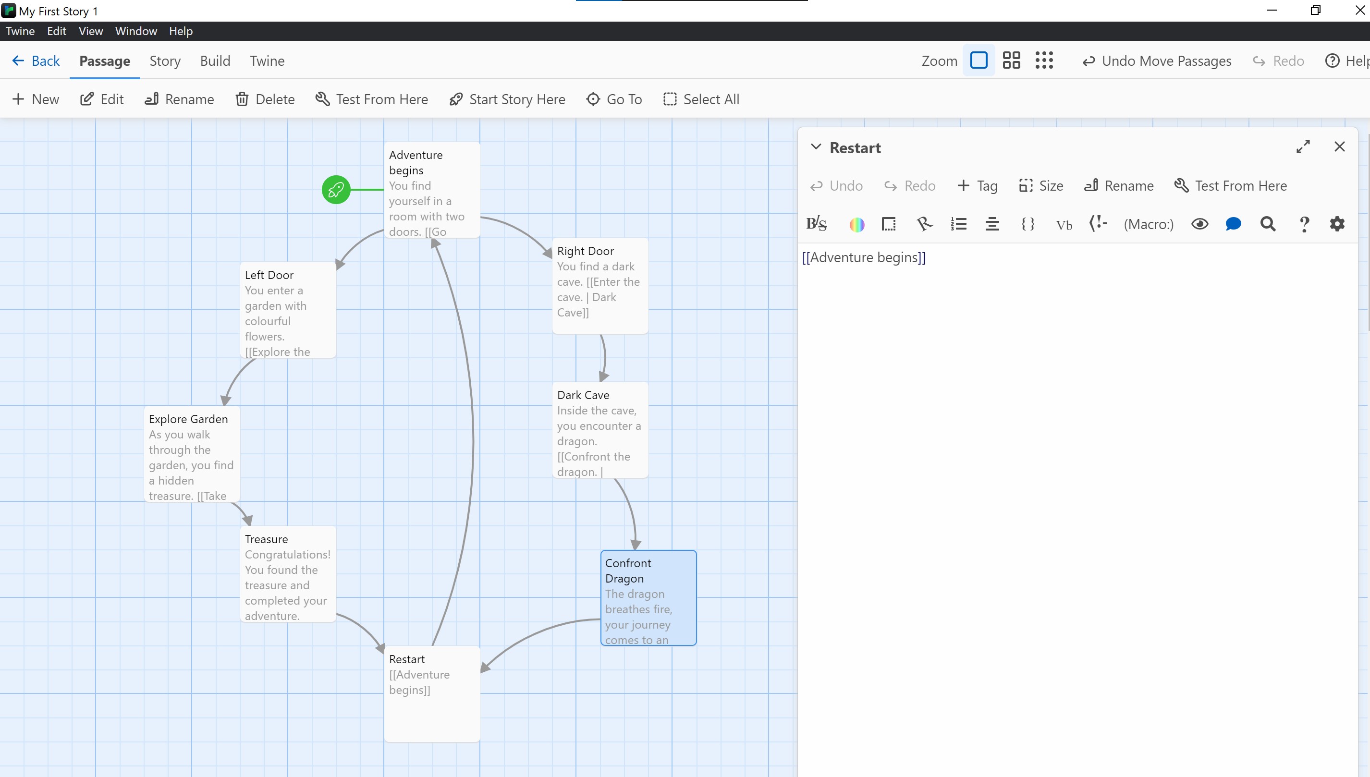Open the Window menu

136,31
